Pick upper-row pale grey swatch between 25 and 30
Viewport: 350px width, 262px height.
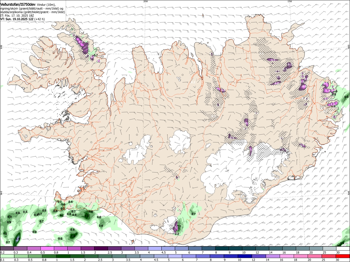point(330,248)
